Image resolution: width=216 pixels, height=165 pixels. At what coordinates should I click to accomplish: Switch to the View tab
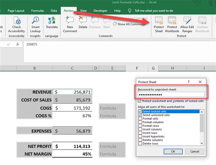[83, 11]
